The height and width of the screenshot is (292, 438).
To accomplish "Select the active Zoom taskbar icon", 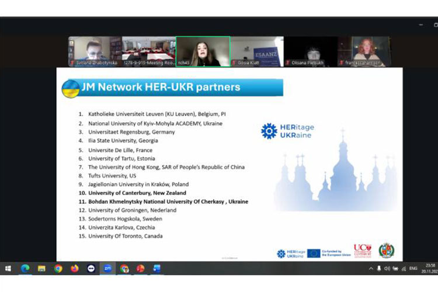I will pyautogui.click(x=107, y=269).
